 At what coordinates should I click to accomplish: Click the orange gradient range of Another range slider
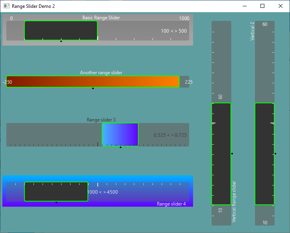click(x=93, y=82)
